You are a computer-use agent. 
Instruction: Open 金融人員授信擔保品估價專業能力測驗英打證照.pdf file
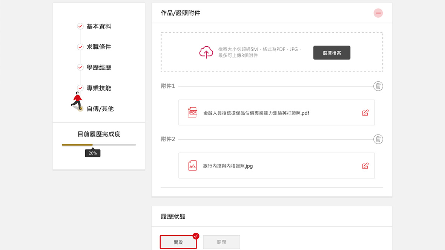[x=256, y=113]
